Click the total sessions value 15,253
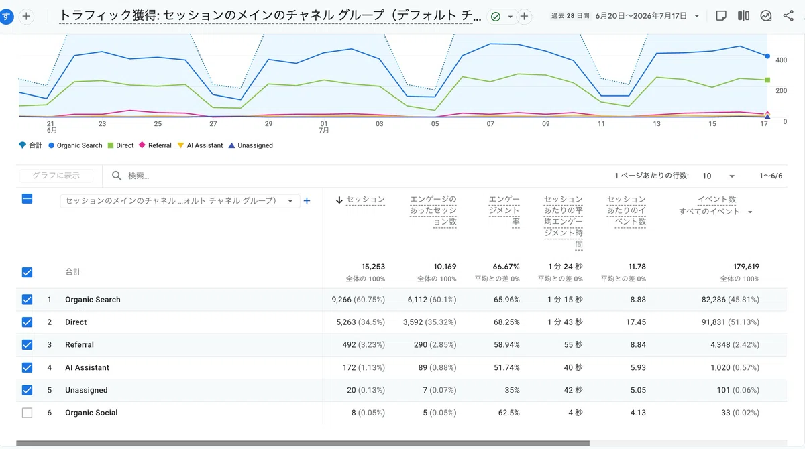The height and width of the screenshot is (449, 805). 373,267
